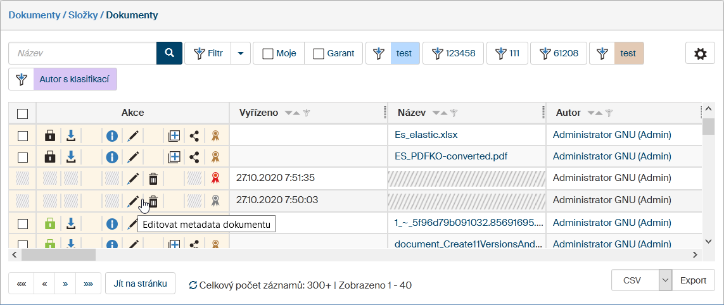Image resolution: width=724 pixels, height=305 pixels.
Task: Click the share icon in the ES_PDFKO-converted.pdf row
Action: [195, 157]
